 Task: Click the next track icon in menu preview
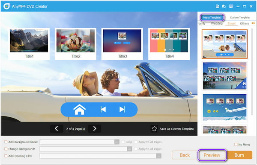click(122, 109)
